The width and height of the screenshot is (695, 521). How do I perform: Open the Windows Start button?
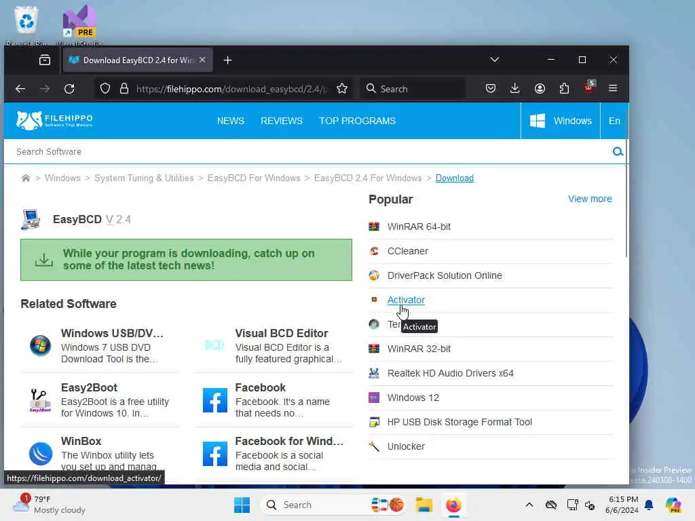tap(242, 505)
